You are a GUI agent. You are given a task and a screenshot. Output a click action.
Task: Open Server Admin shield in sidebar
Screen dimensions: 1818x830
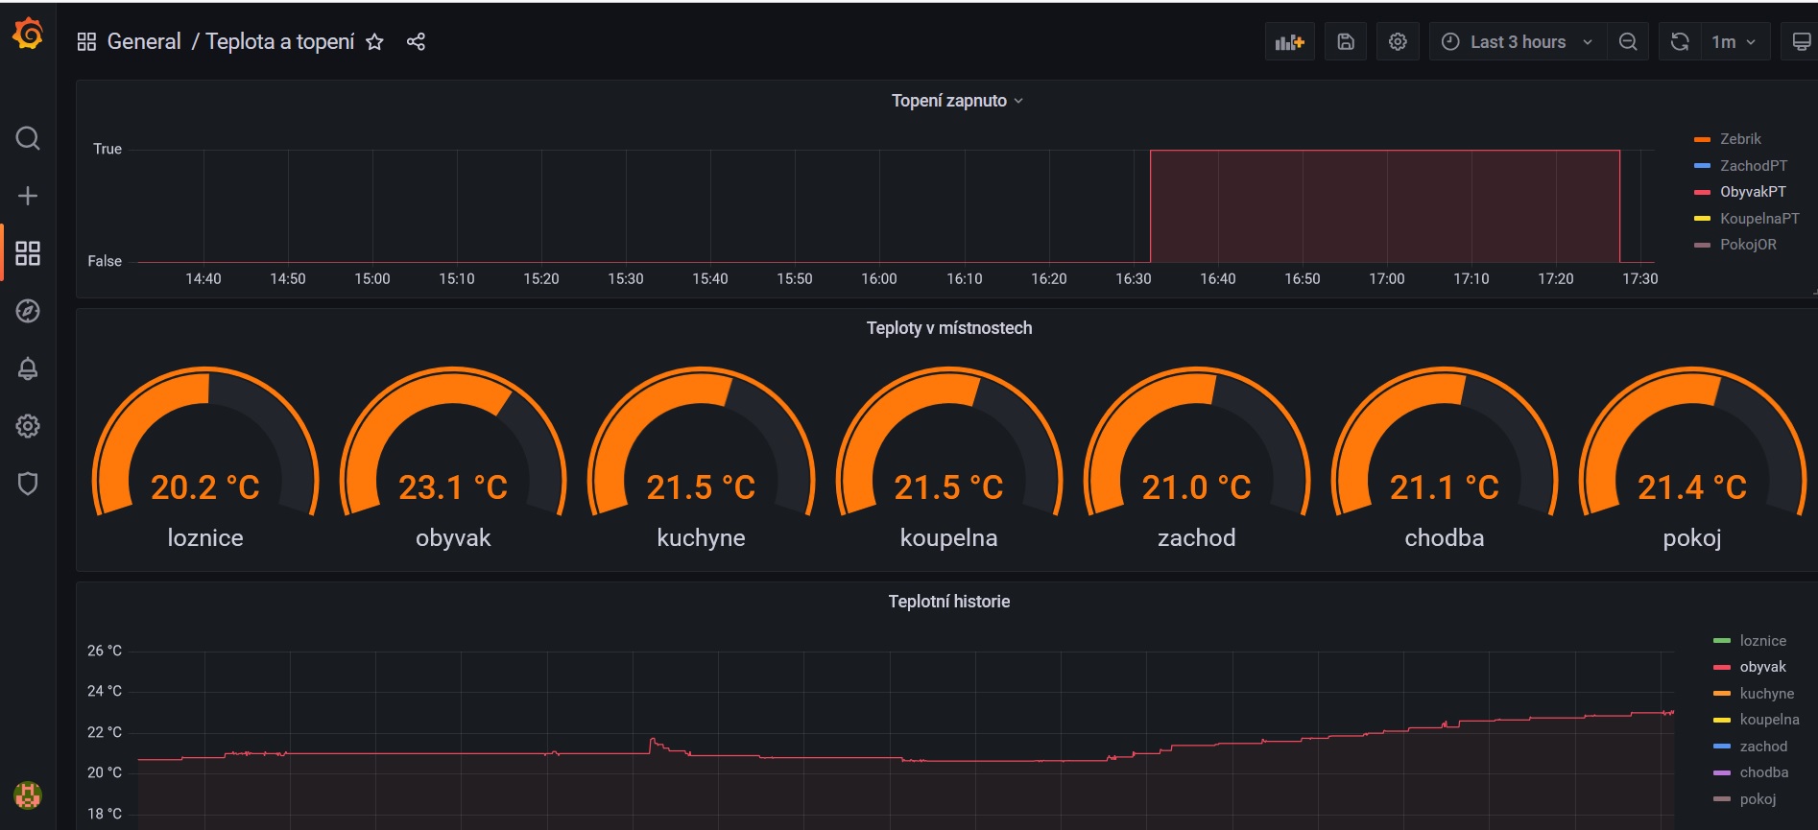point(28,484)
